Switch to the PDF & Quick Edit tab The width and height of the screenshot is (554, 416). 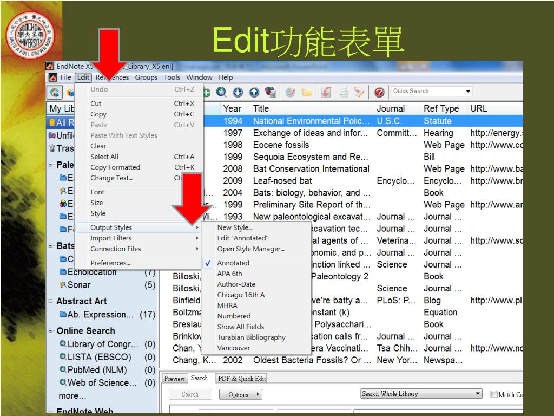242,379
